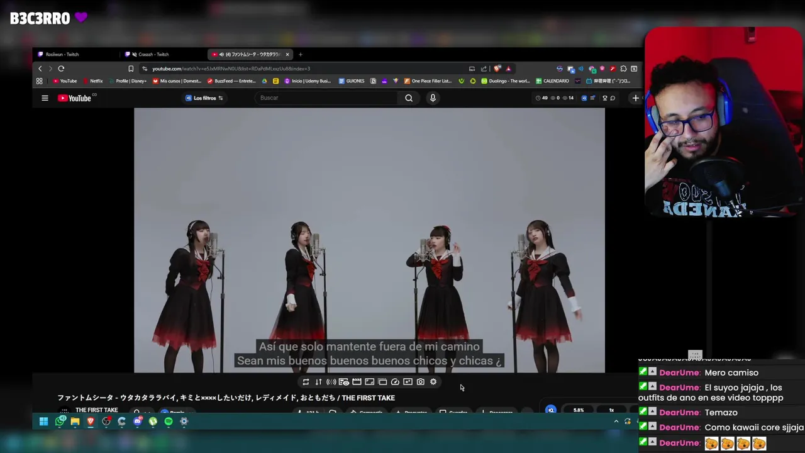Close the active YouTube tab
Screen dimensions: 805x453
(x=287, y=54)
